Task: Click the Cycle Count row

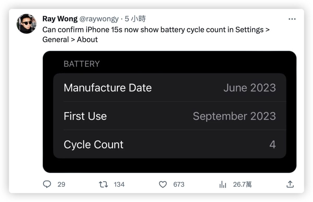Action: tap(170, 144)
